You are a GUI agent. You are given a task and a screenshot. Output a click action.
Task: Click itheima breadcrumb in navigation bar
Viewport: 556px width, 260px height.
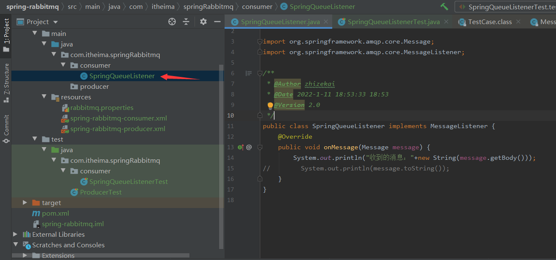point(163,7)
